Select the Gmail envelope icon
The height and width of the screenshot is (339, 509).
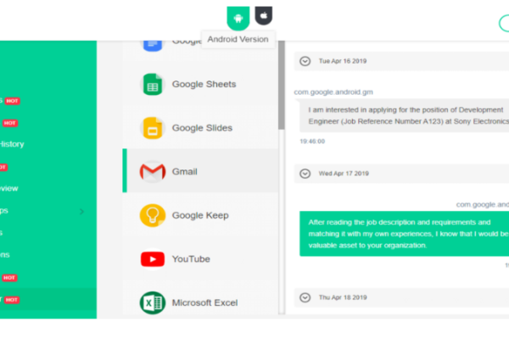click(152, 171)
